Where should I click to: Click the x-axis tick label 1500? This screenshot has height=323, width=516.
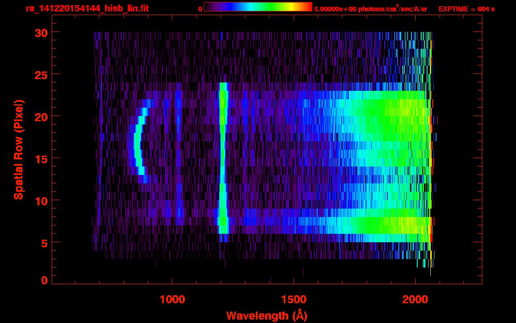(x=294, y=300)
